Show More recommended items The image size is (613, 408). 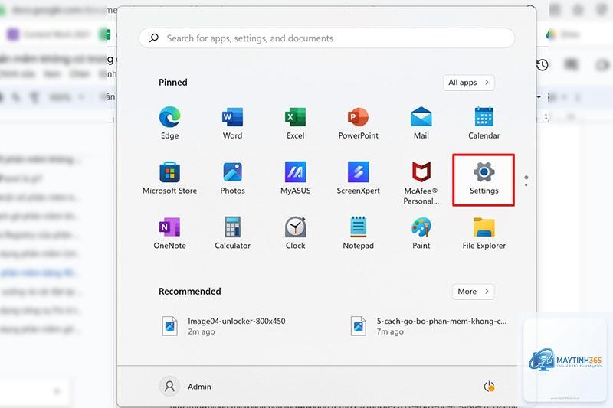(473, 292)
